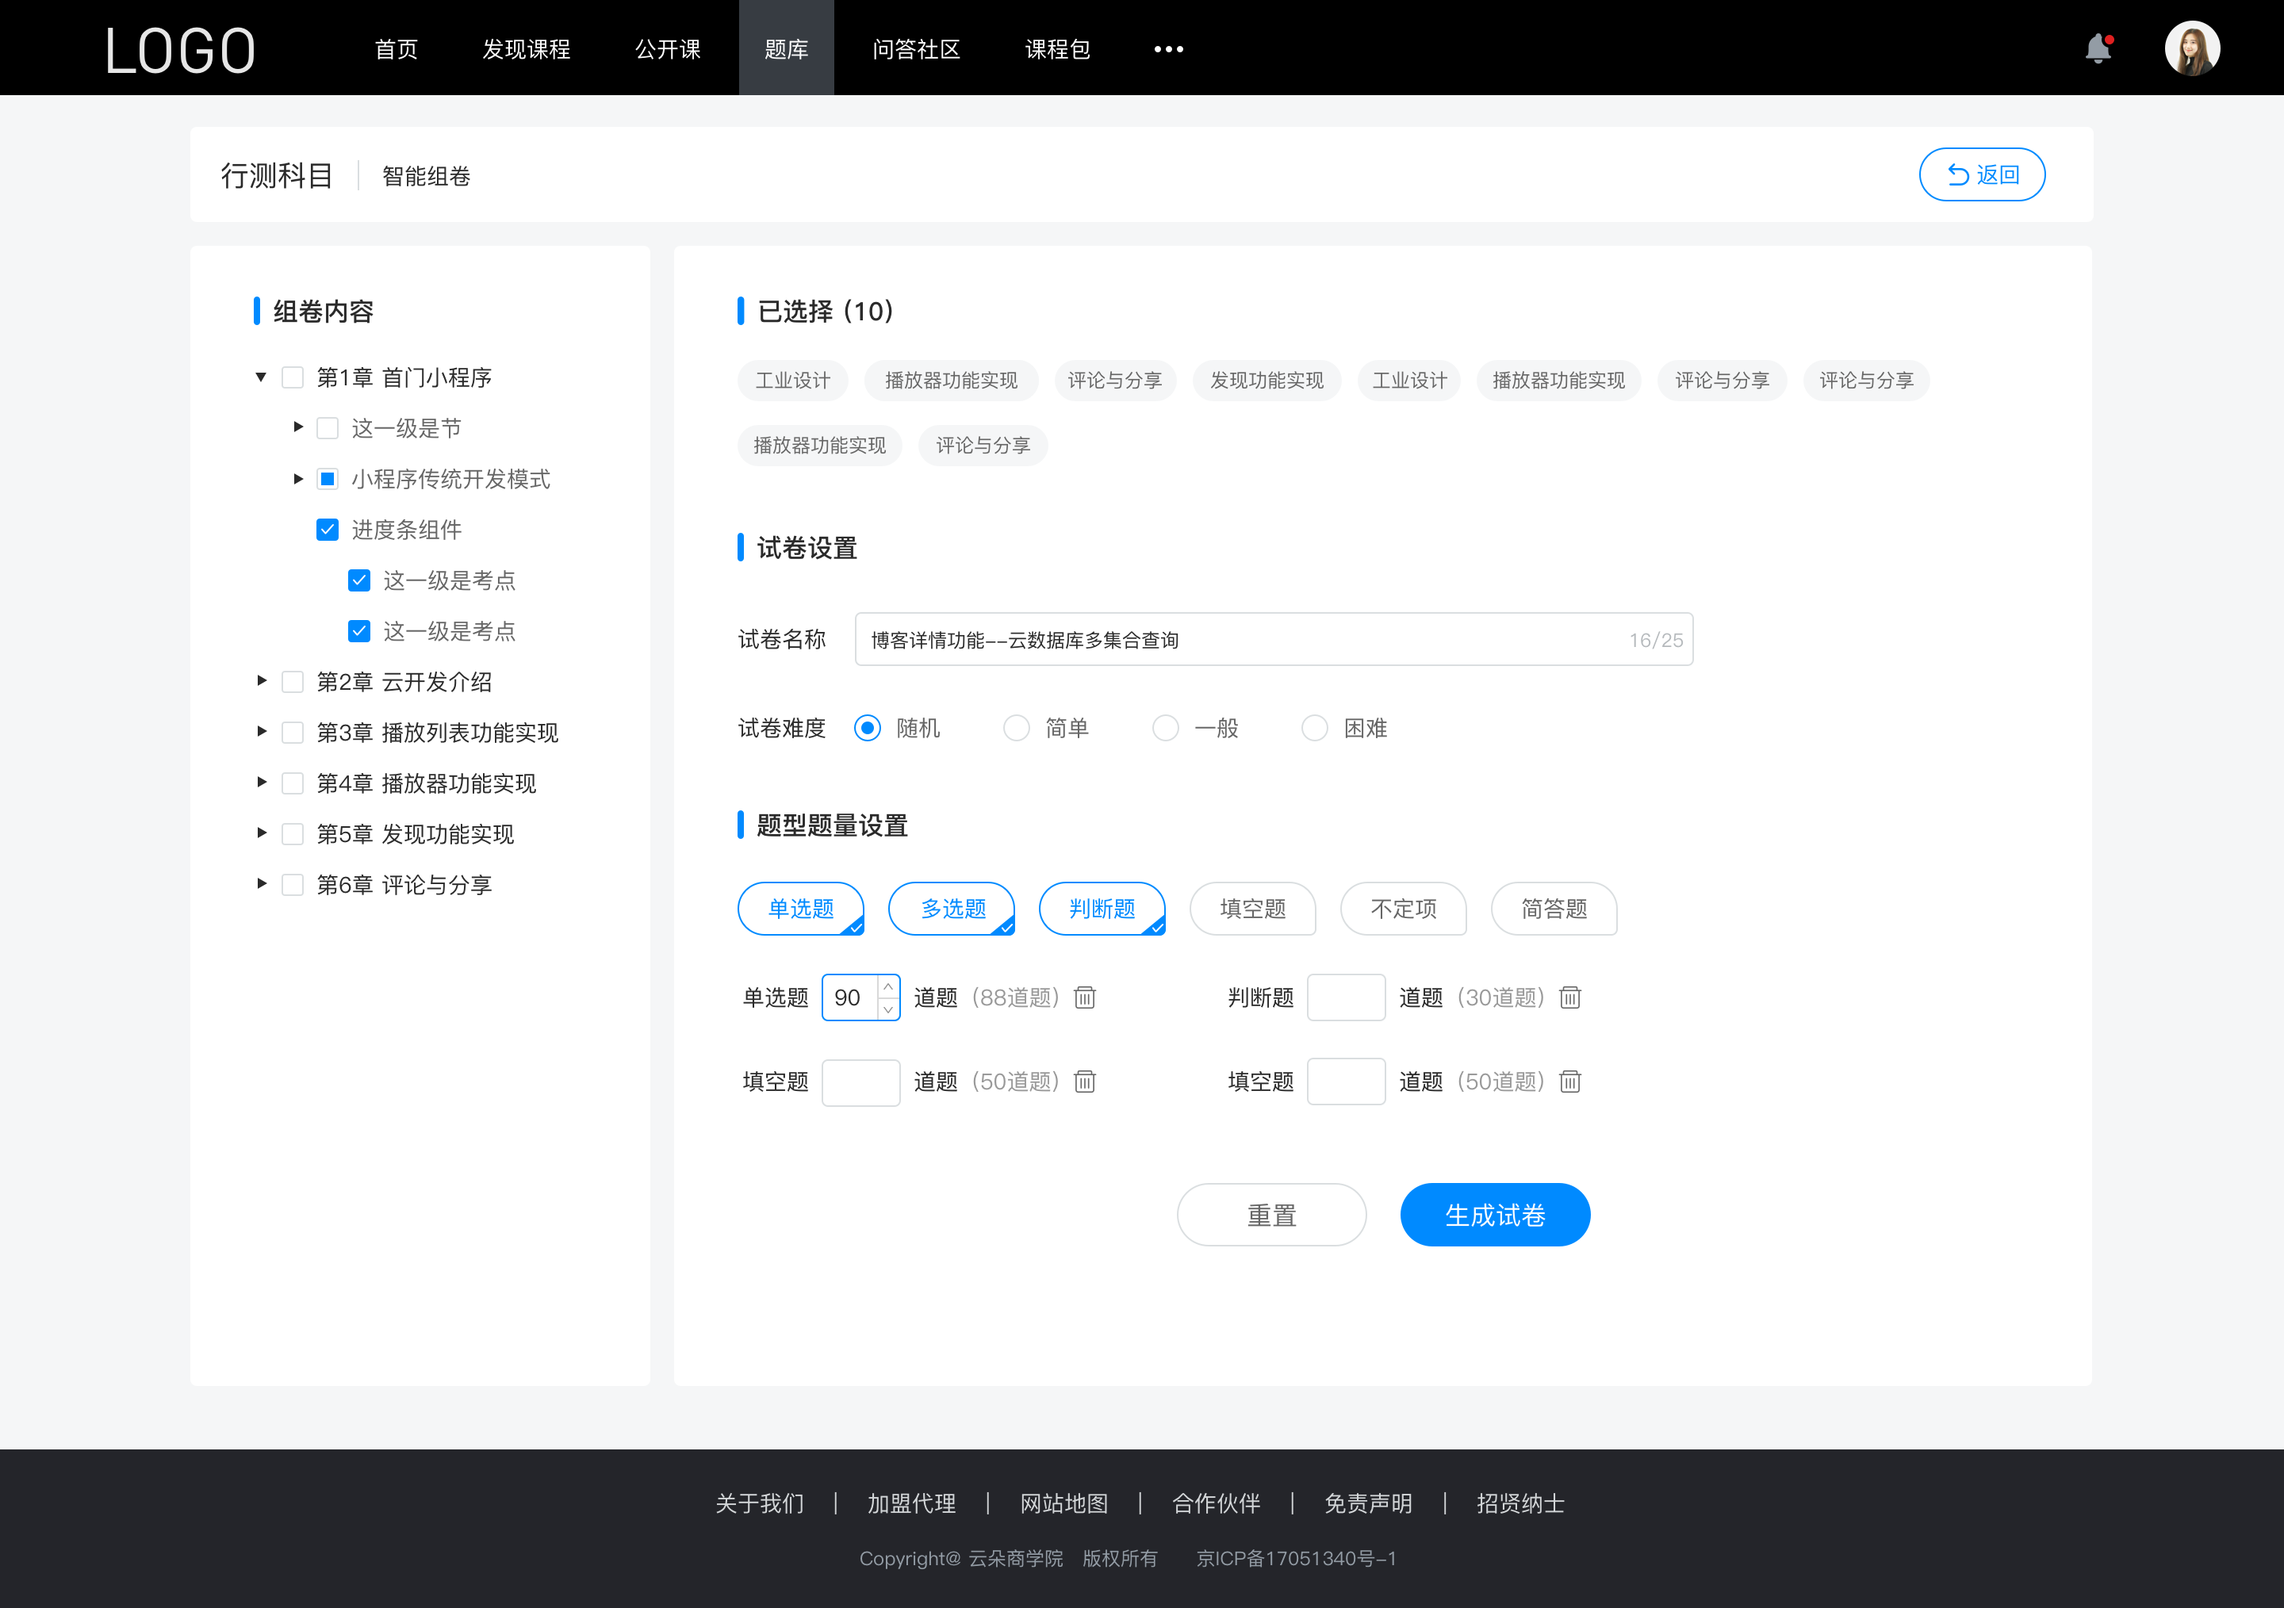Viewport: 2284px width, 1608px height.
Task: Toggle checkbox for 这一级是考点 first item
Action: point(357,580)
